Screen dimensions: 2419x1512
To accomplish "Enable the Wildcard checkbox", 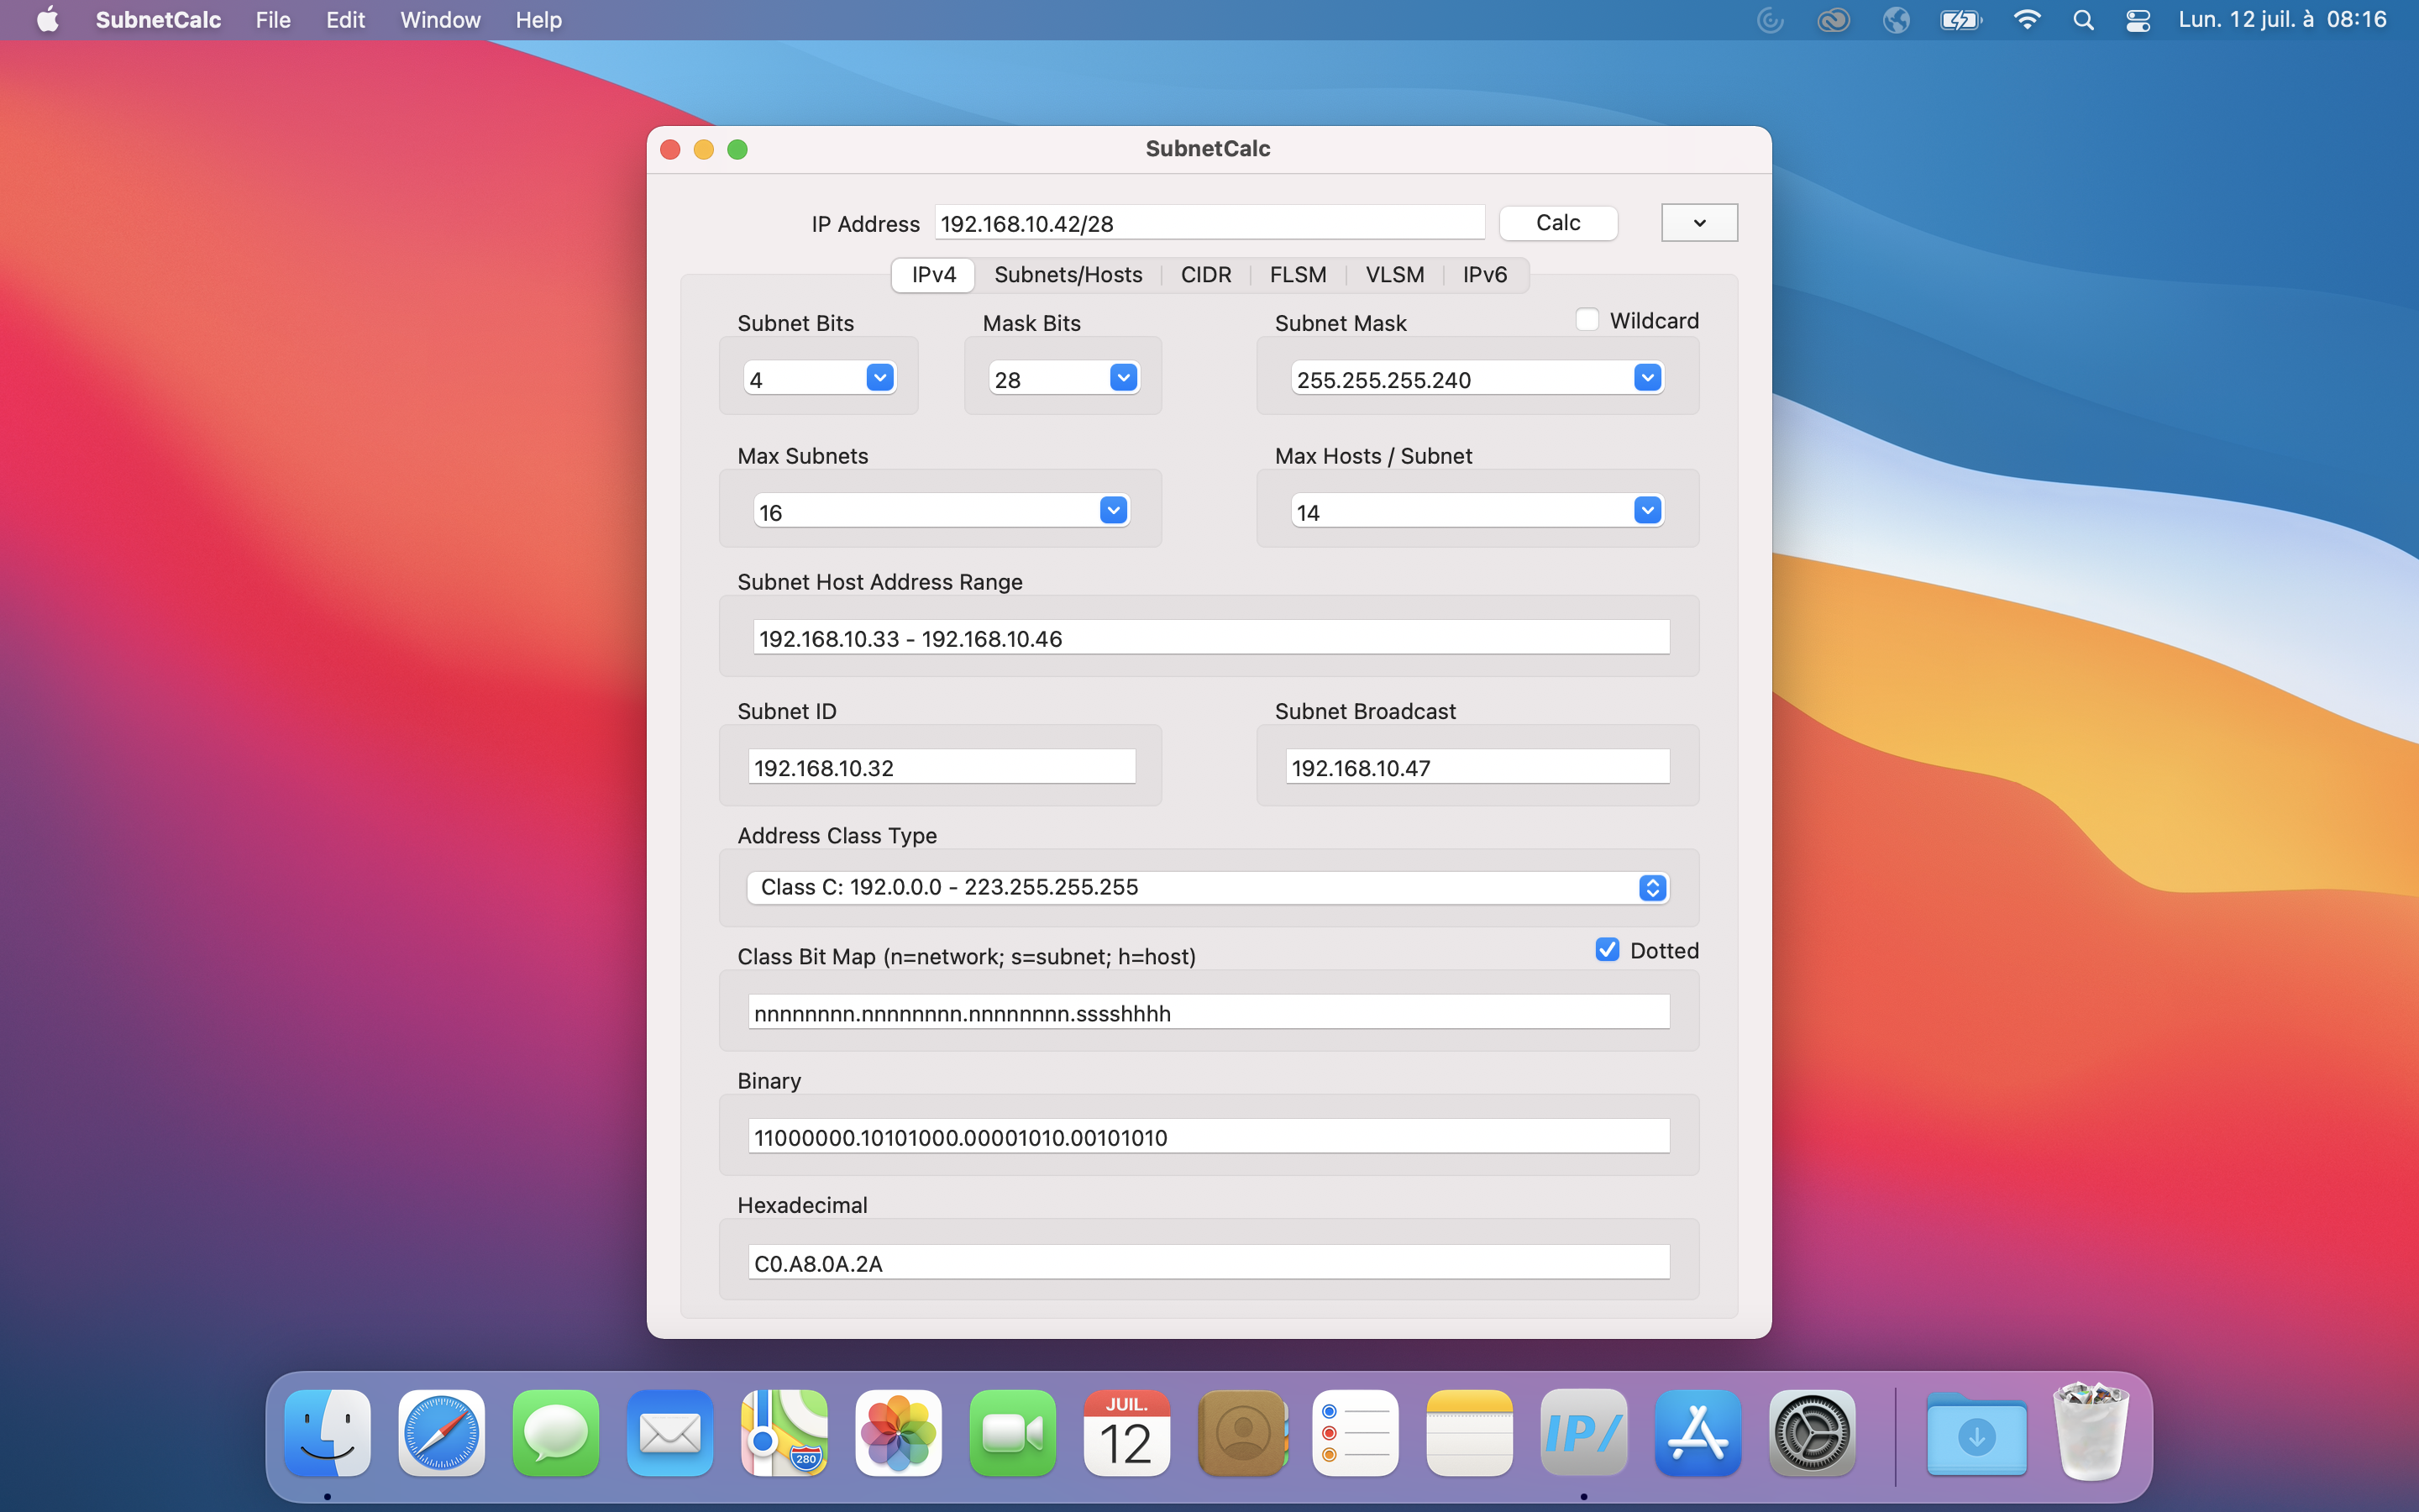I will [1587, 319].
